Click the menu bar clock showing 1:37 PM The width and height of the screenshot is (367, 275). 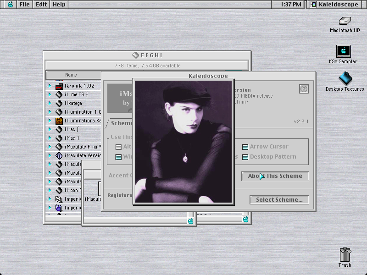pyautogui.click(x=291, y=4)
